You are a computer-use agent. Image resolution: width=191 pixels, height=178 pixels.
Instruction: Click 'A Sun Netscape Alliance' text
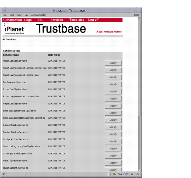[x=109, y=32]
